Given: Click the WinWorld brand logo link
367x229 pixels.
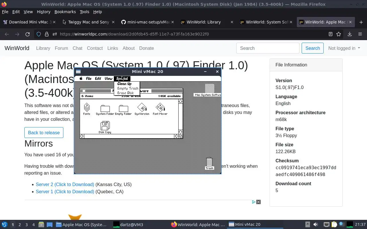Looking at the screenshot, I should [x=17, y=48].
